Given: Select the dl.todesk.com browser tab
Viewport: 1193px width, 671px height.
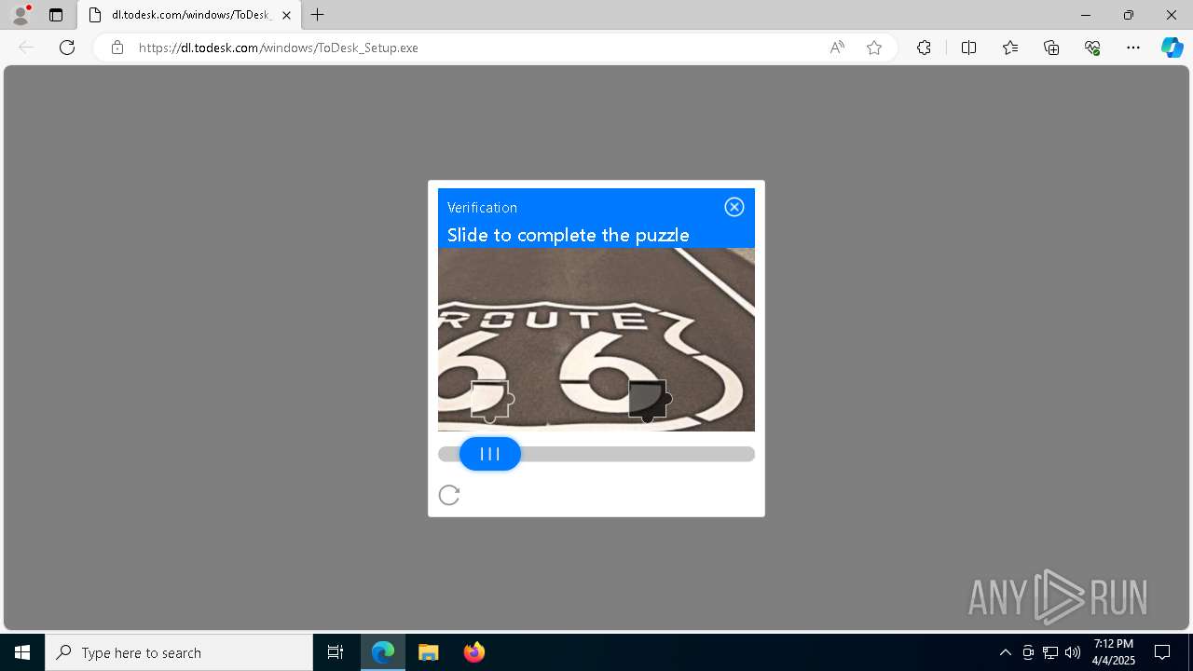Looking at the screenshot, I should point(189,15).
